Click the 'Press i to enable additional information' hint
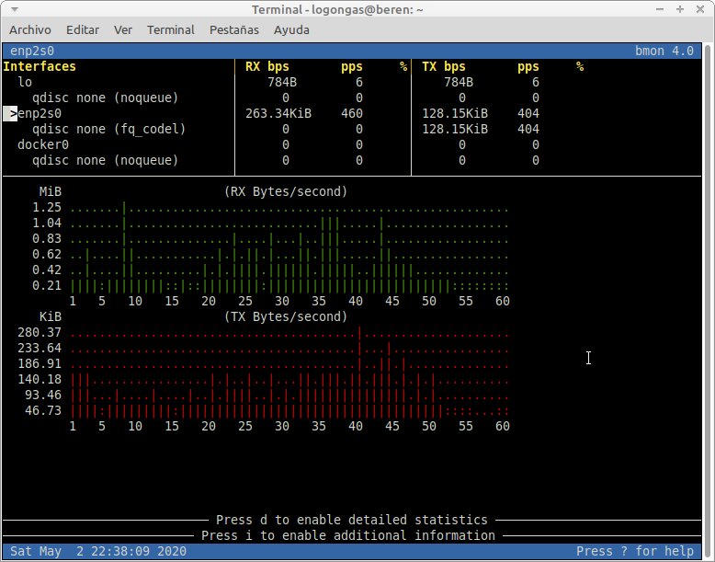This screenshot has width=715, height=562. [347, 535]
